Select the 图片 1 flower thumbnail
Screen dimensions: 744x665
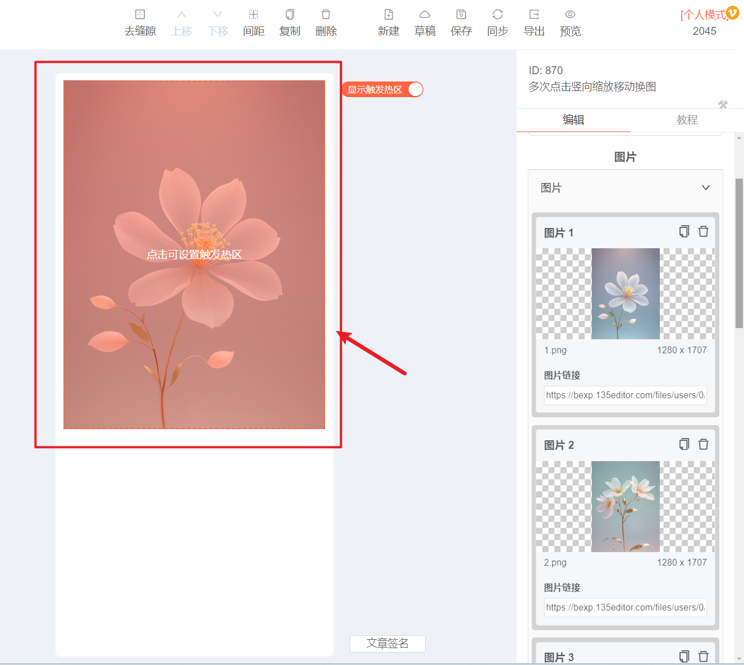click(x=626, y=294)
